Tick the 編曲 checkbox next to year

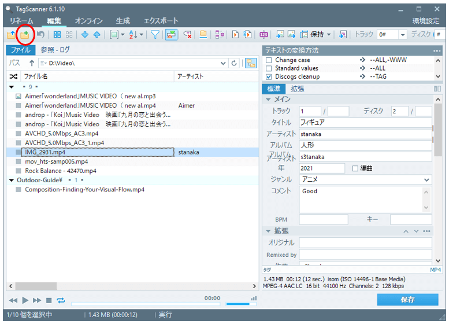[355, 168]
